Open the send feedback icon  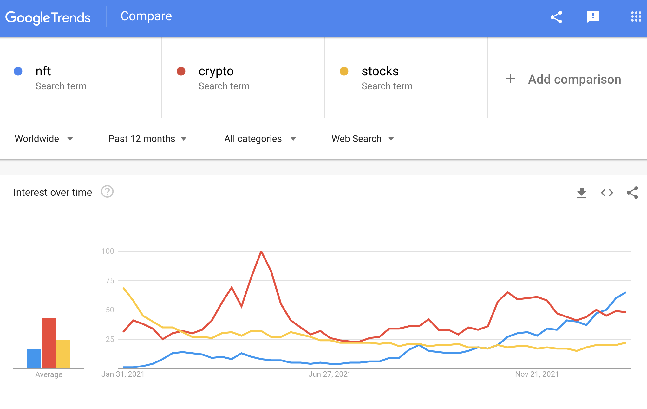coord(593,17)
